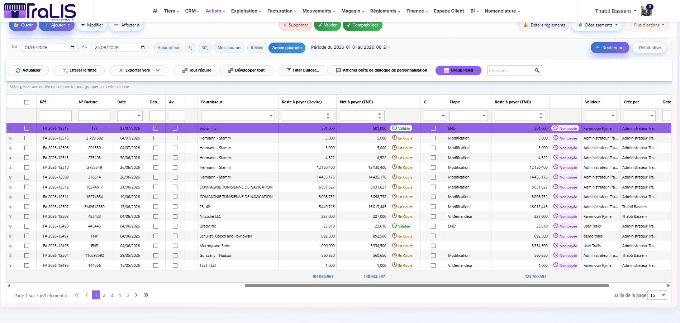Open the Décaissements dropdown
Screen dimensions: 680x323
pyautogui.click(x=597, y=25)
